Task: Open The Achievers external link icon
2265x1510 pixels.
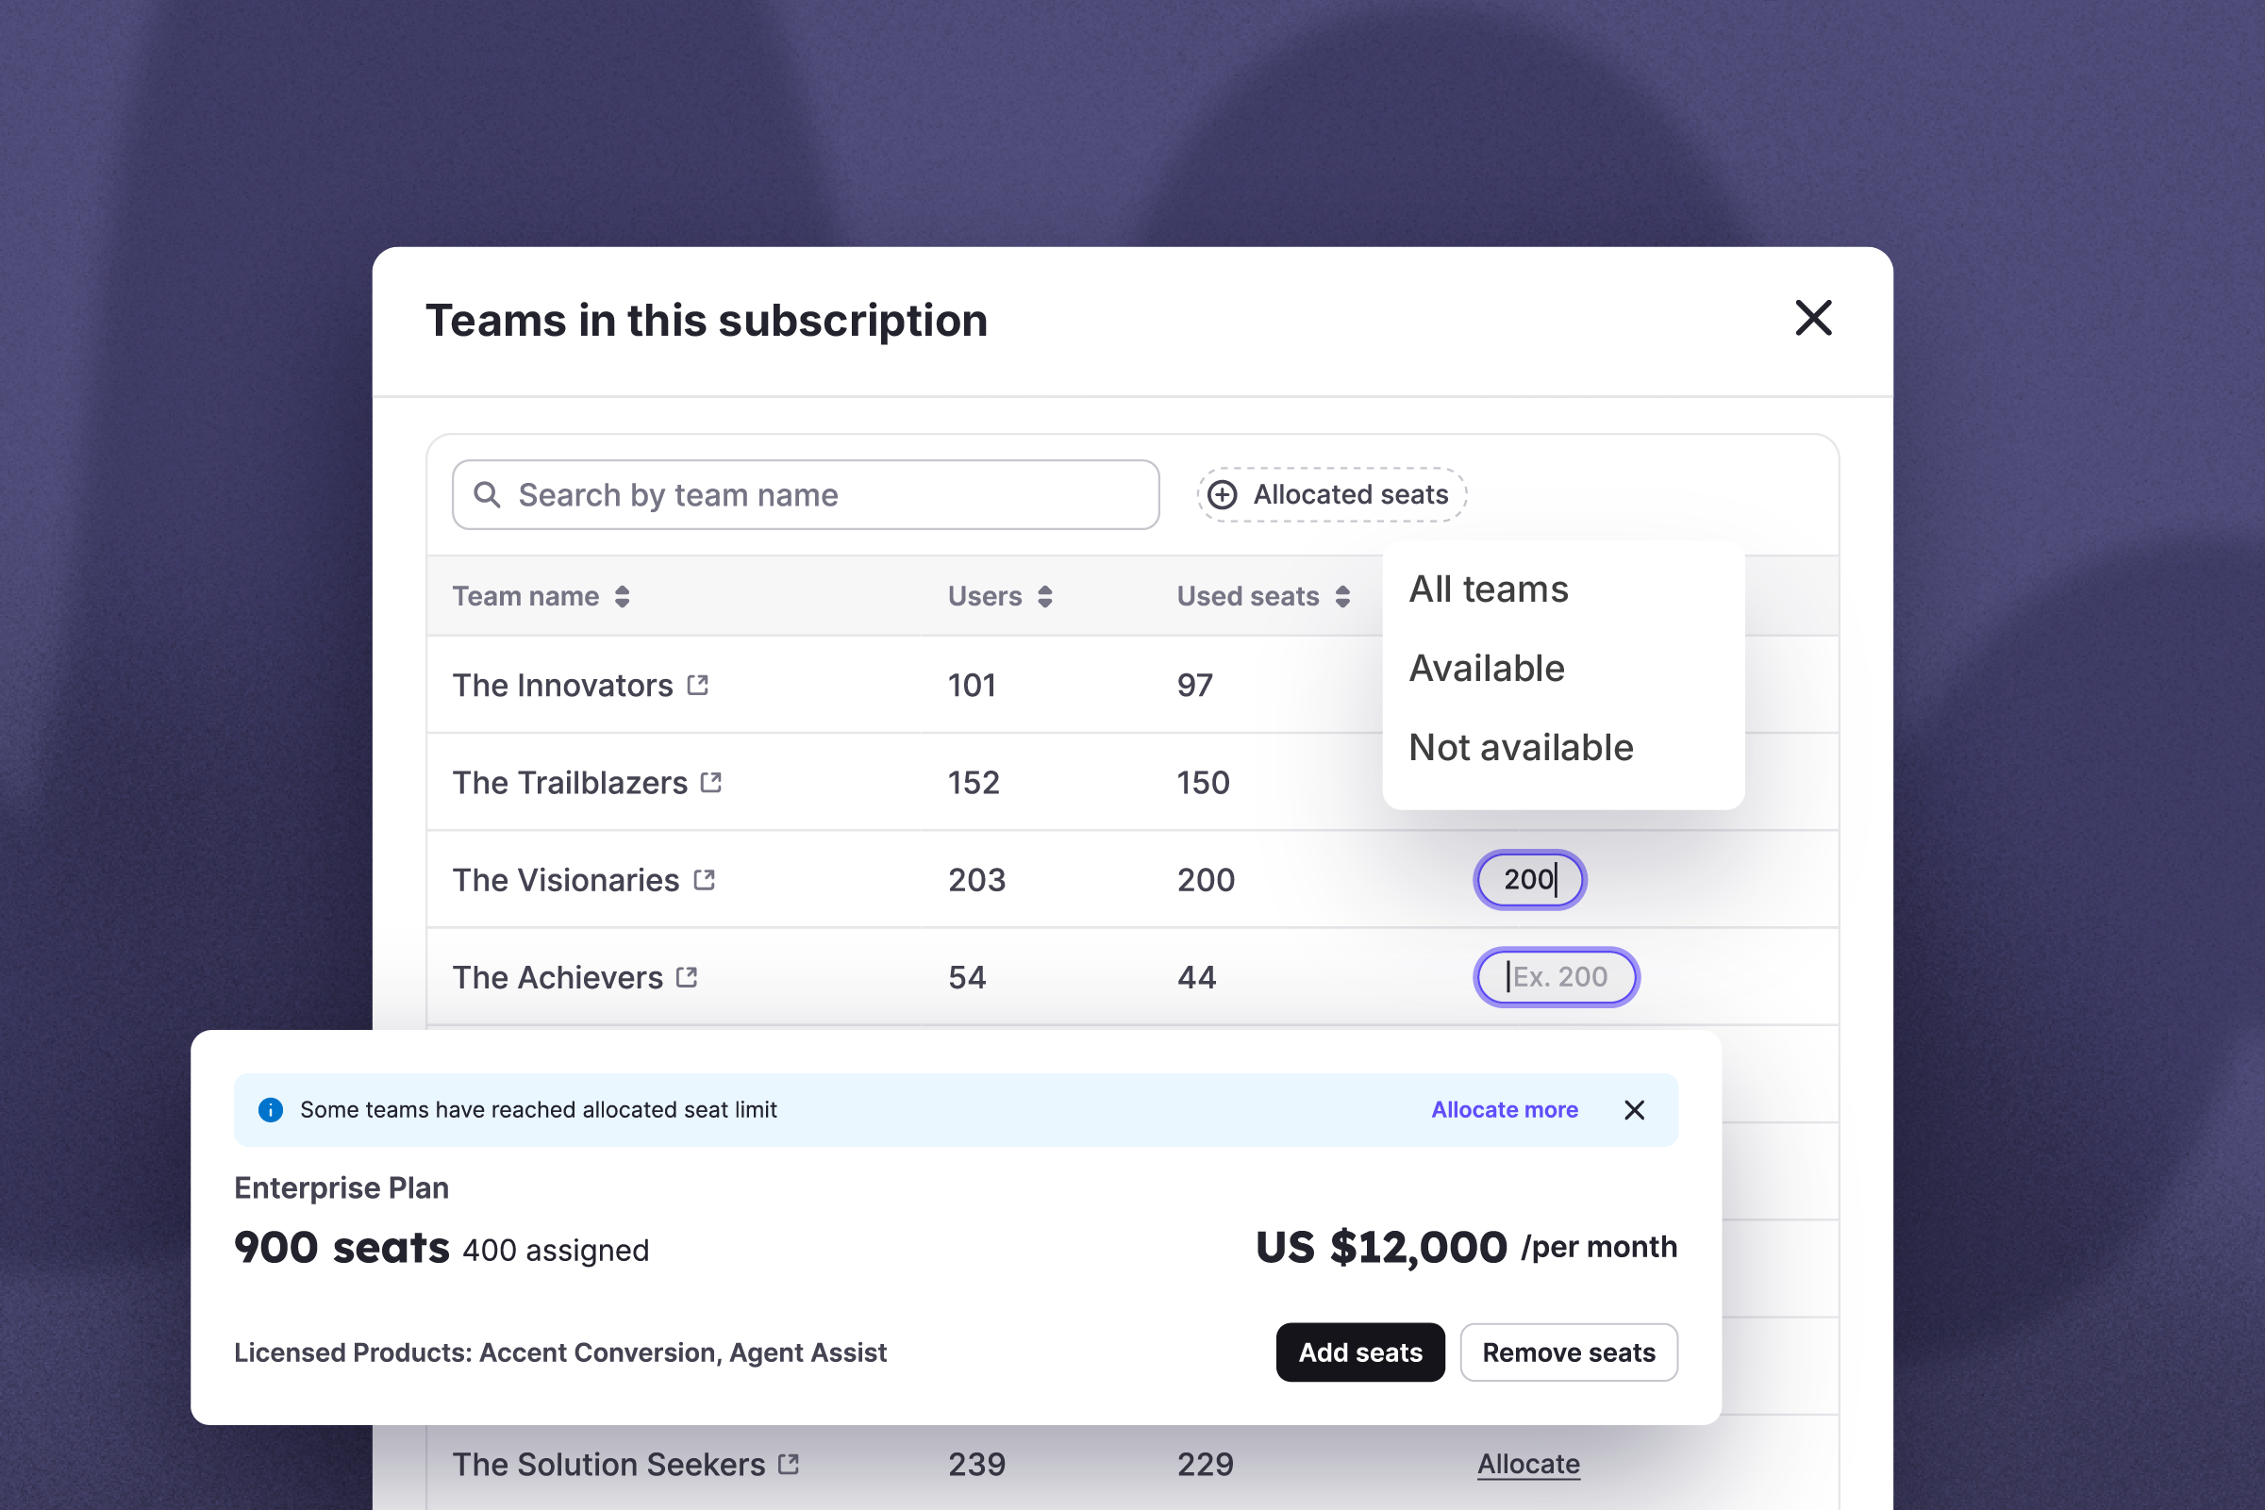Action: (x=687, y=976)
